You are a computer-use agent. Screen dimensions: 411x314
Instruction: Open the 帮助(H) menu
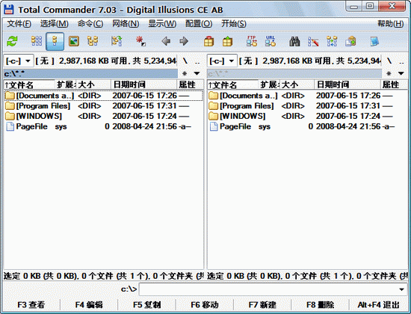click(390, 24)
